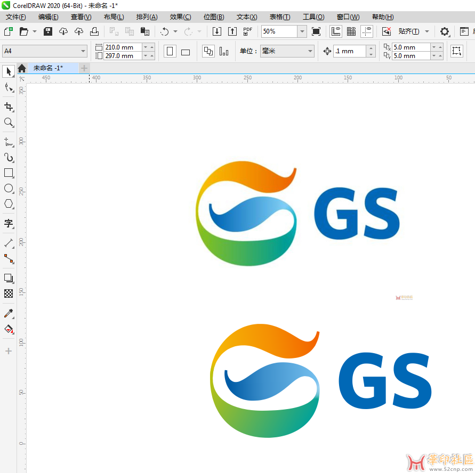475x473 pixels.
Task: Activate the Crop tool
Action: [9, 107]
